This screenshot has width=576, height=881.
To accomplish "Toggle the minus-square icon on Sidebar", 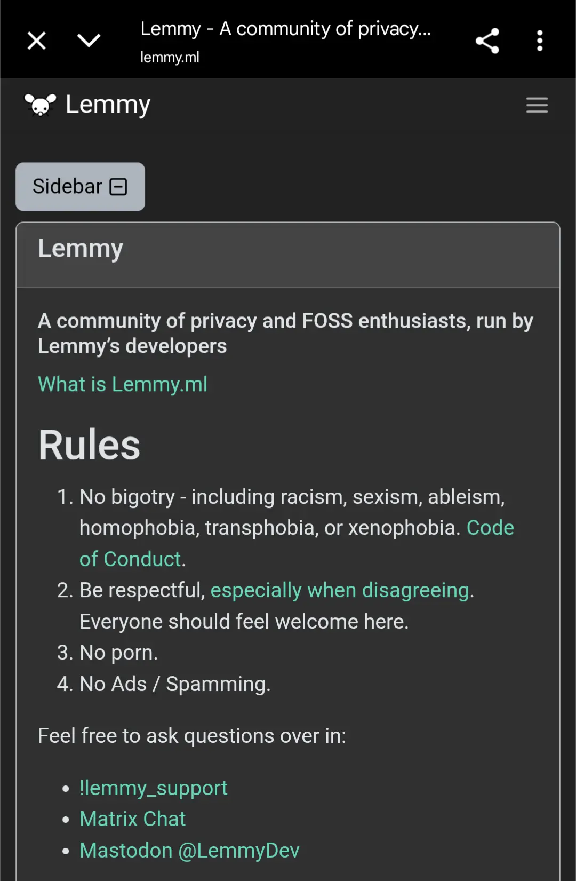I will 118,187.
